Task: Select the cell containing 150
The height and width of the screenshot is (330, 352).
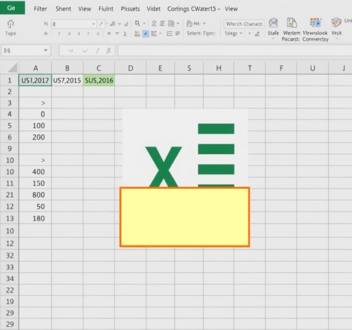Action: (35, 183)
